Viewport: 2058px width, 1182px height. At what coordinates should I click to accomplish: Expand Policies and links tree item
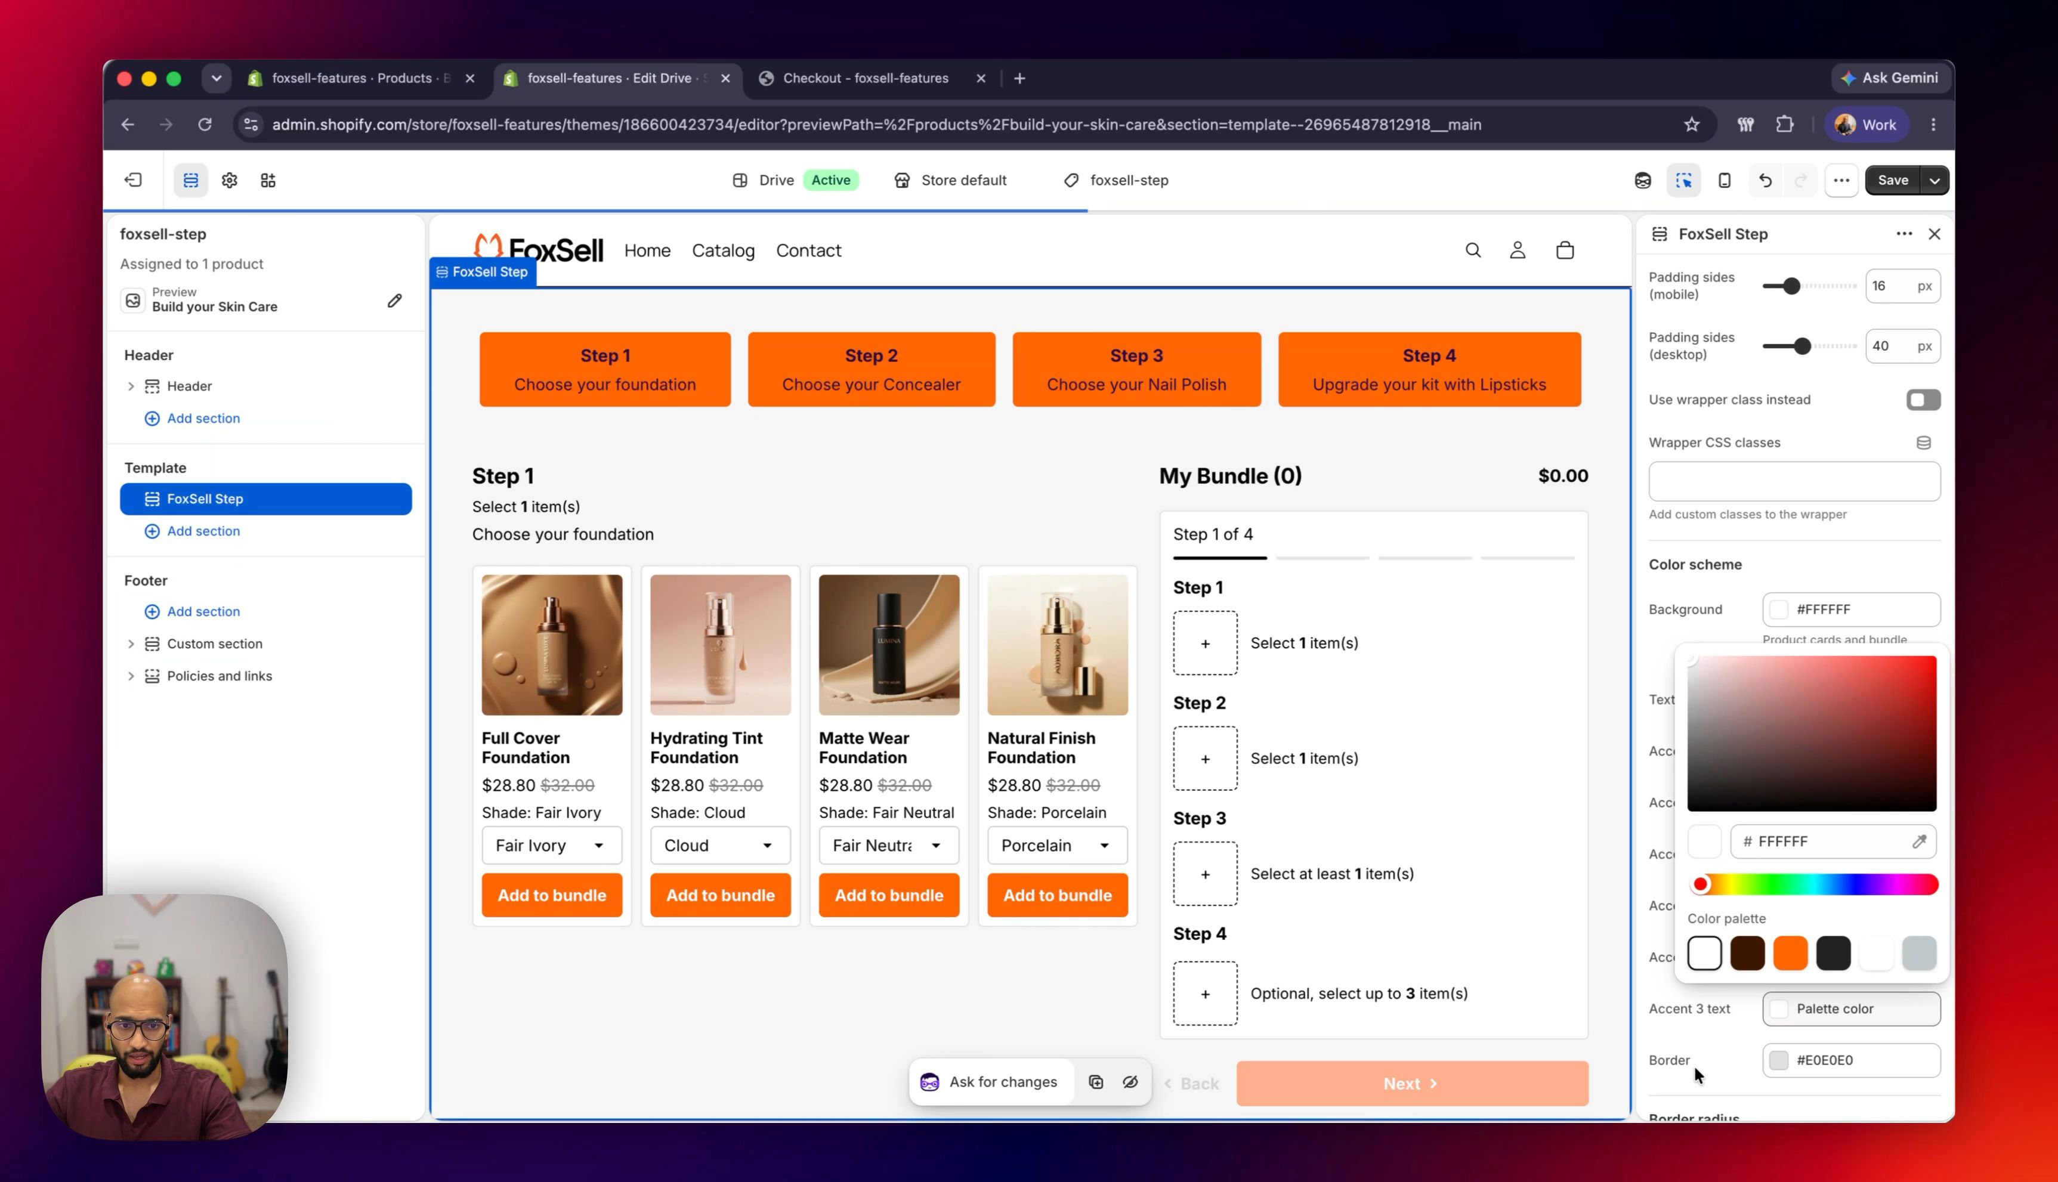[x=131, y=676]
